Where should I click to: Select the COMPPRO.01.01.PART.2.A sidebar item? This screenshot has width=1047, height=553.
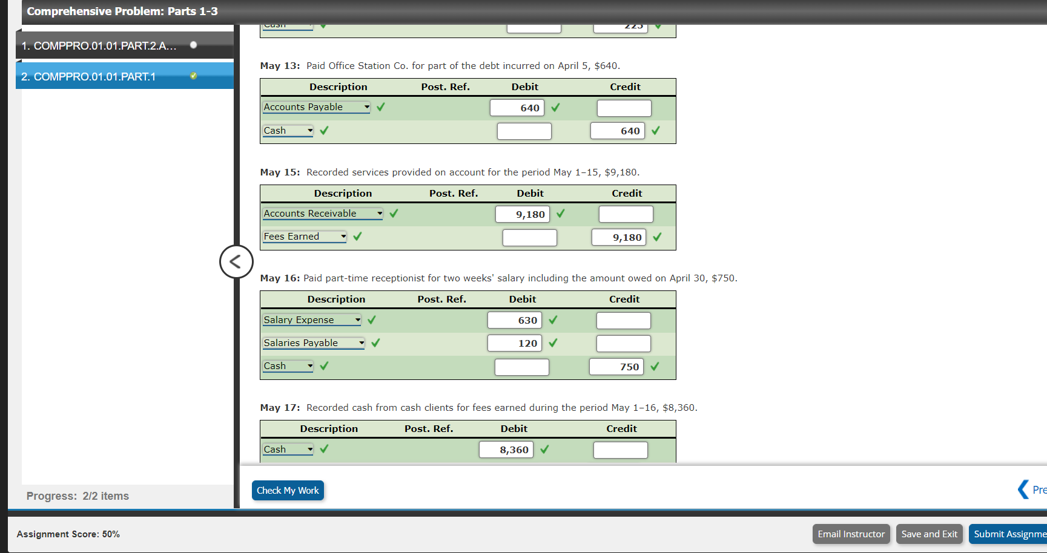pyautogui.click(x=99, y=46)
